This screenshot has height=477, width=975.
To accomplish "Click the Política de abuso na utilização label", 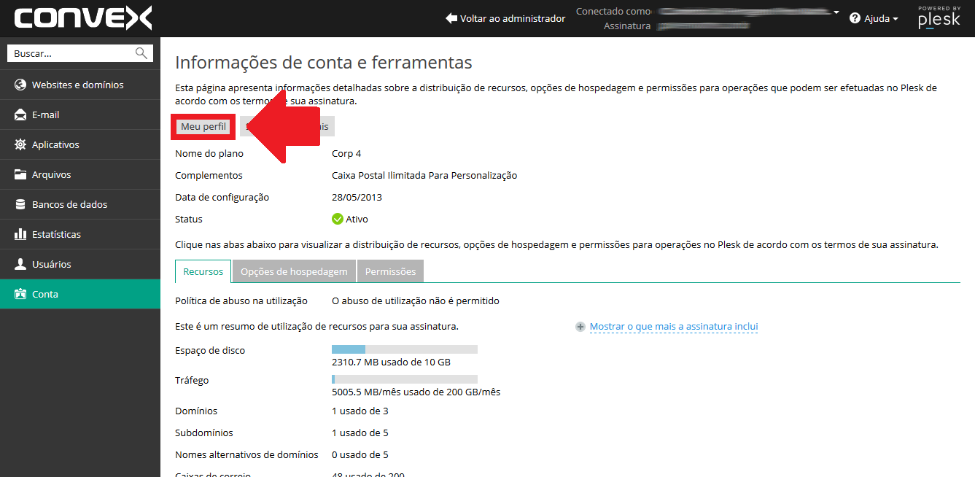I will click(x=241, y=300).
